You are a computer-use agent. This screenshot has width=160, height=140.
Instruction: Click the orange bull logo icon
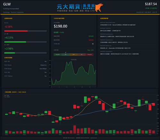(99, 7)
